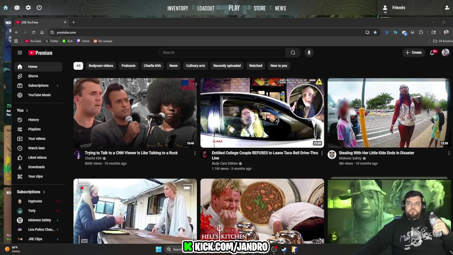Select Podcasts filter chip
Image resolution: width=453 pixels, height=255 pixels.
point(128,66)
